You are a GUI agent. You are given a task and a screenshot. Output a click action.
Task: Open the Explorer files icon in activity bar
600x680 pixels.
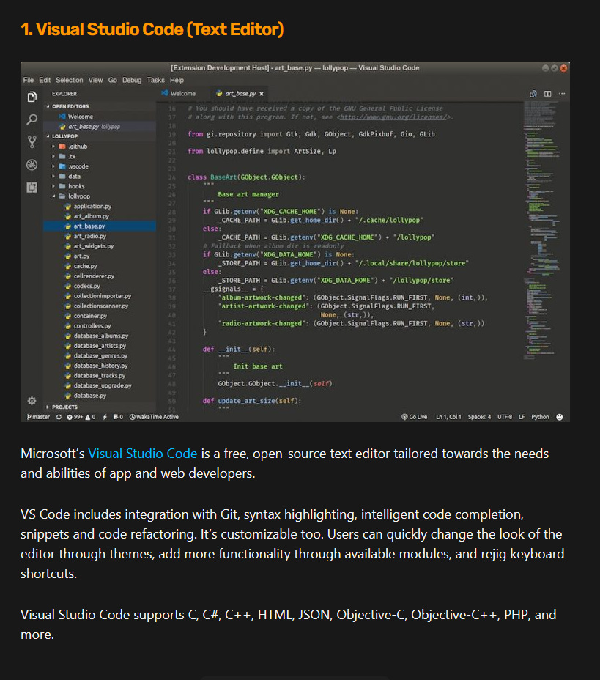(32, 97)
